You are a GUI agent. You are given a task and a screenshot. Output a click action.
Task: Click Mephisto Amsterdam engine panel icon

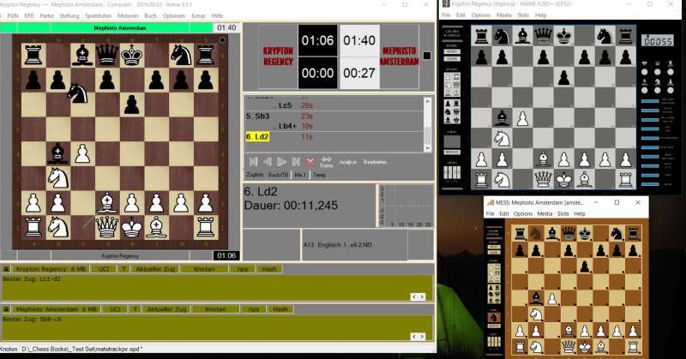pyautogui.click(x=7, y=308)
